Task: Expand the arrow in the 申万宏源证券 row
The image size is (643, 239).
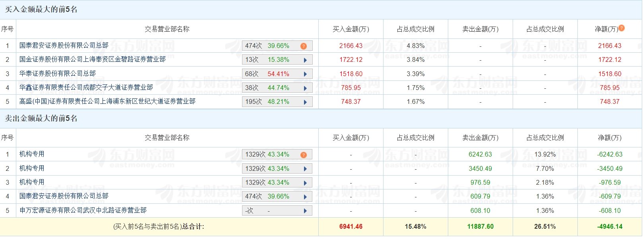Action: (x=305, y=211)
